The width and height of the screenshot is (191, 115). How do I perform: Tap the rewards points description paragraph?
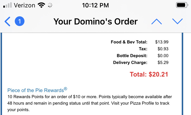(89, 103)
